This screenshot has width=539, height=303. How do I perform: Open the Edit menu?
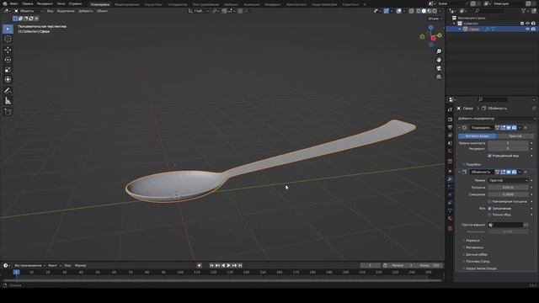[x=28, y=3]
